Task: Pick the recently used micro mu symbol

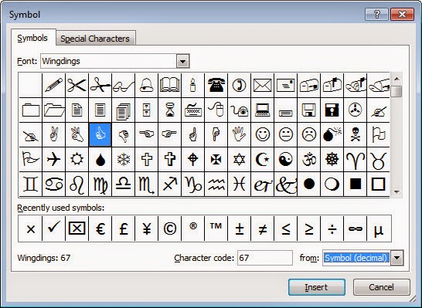Action: (379, 228)
